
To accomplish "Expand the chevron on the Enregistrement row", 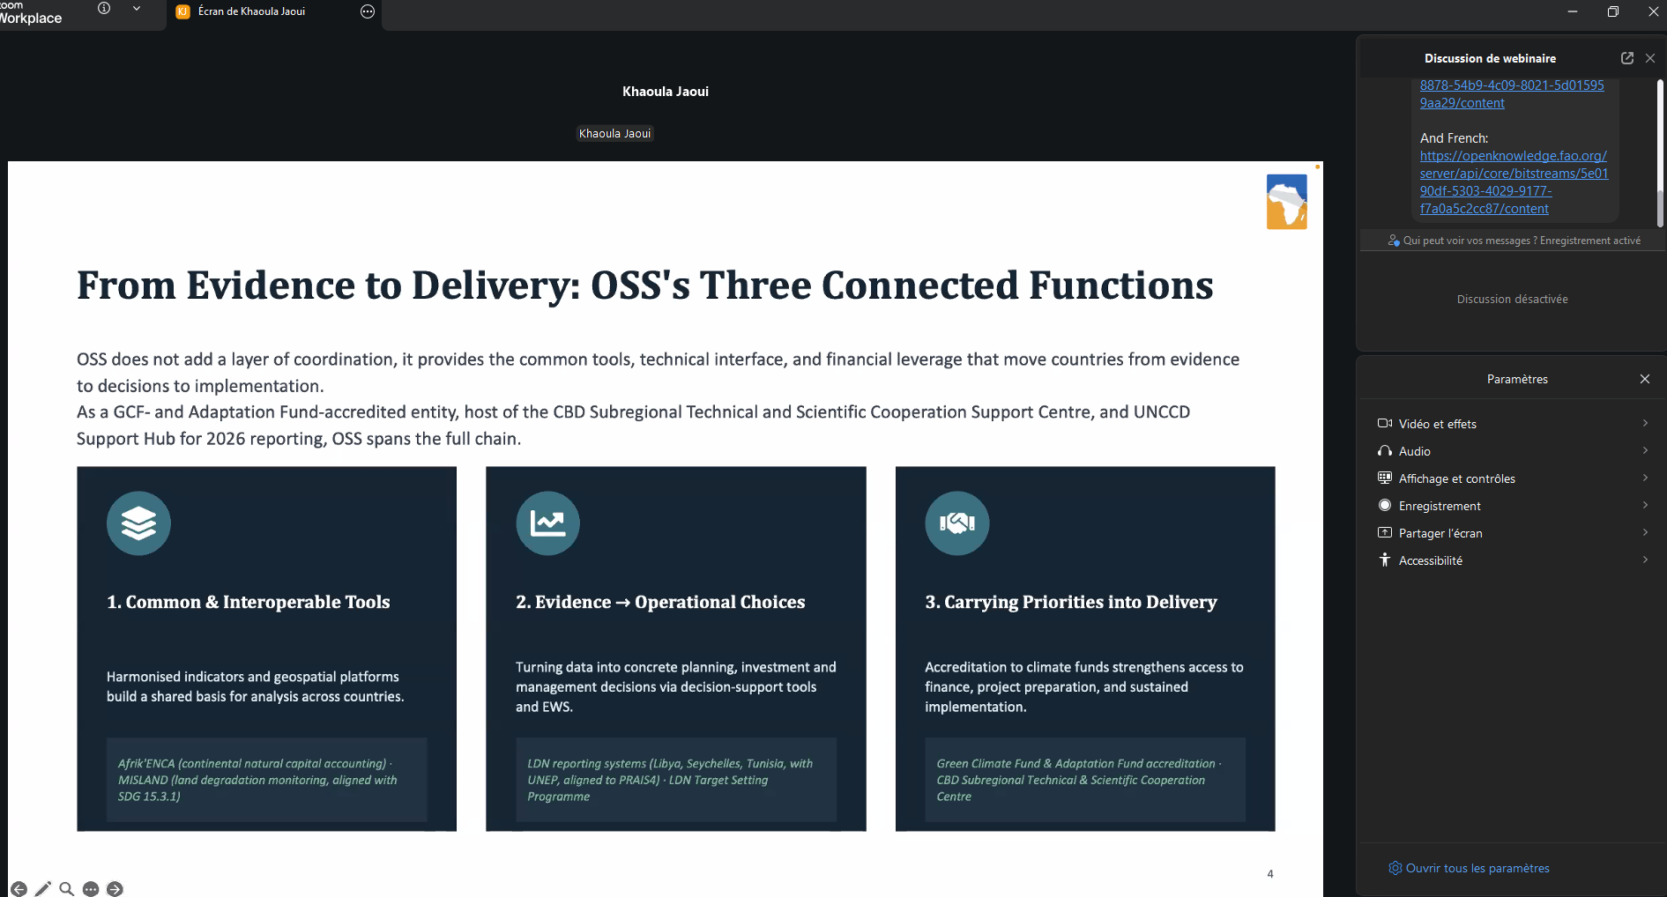I will coord(1645,505).
